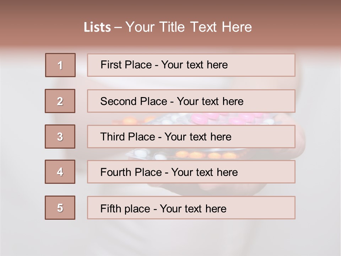Image resolution: width=341 pixels, height=256 pixels.
Task: Click the 'Third Place - Your text here' box
Action: coord(191,137)
